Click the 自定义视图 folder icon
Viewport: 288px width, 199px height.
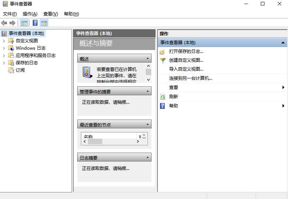click(x=11, y=40)
